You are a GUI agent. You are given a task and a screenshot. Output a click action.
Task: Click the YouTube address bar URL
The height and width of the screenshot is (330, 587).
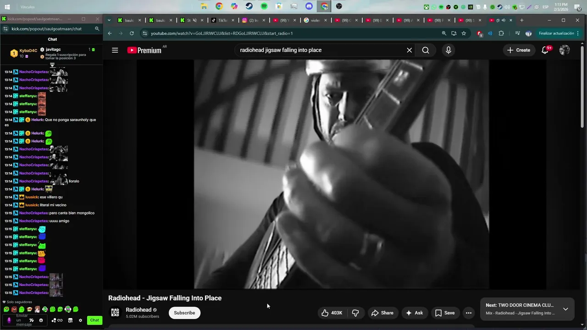(222, 33)
